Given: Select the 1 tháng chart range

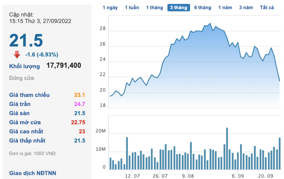Looking at the screenshot, I should tap(154, 8).
